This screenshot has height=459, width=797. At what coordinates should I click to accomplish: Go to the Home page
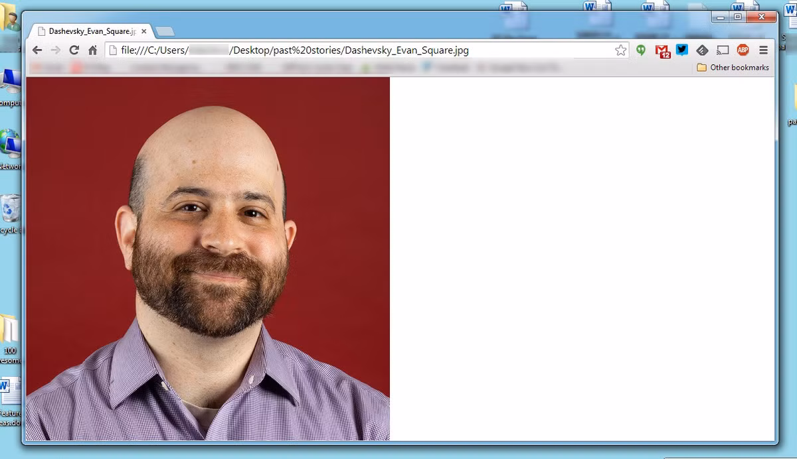click(93, 50)
